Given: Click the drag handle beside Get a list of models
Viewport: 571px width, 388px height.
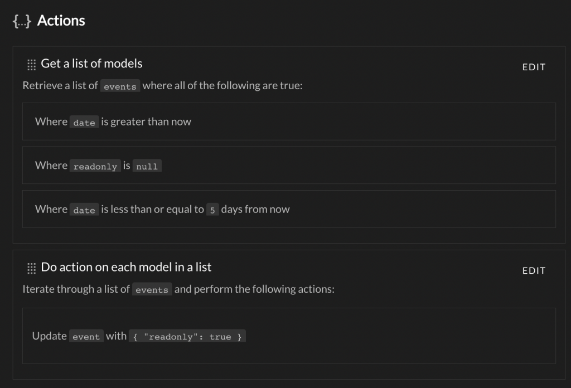Looking at the screenshot, I should (32, 65).
